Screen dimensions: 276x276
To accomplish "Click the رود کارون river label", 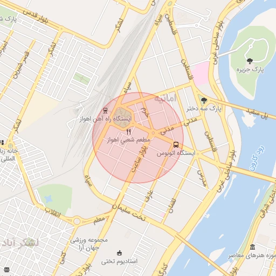I will [x=257, y=158].
